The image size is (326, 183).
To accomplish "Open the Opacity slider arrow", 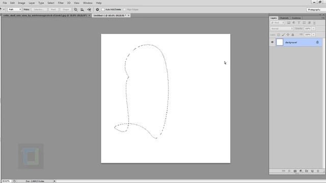I will pyautogui.click(x=314, y=28).
